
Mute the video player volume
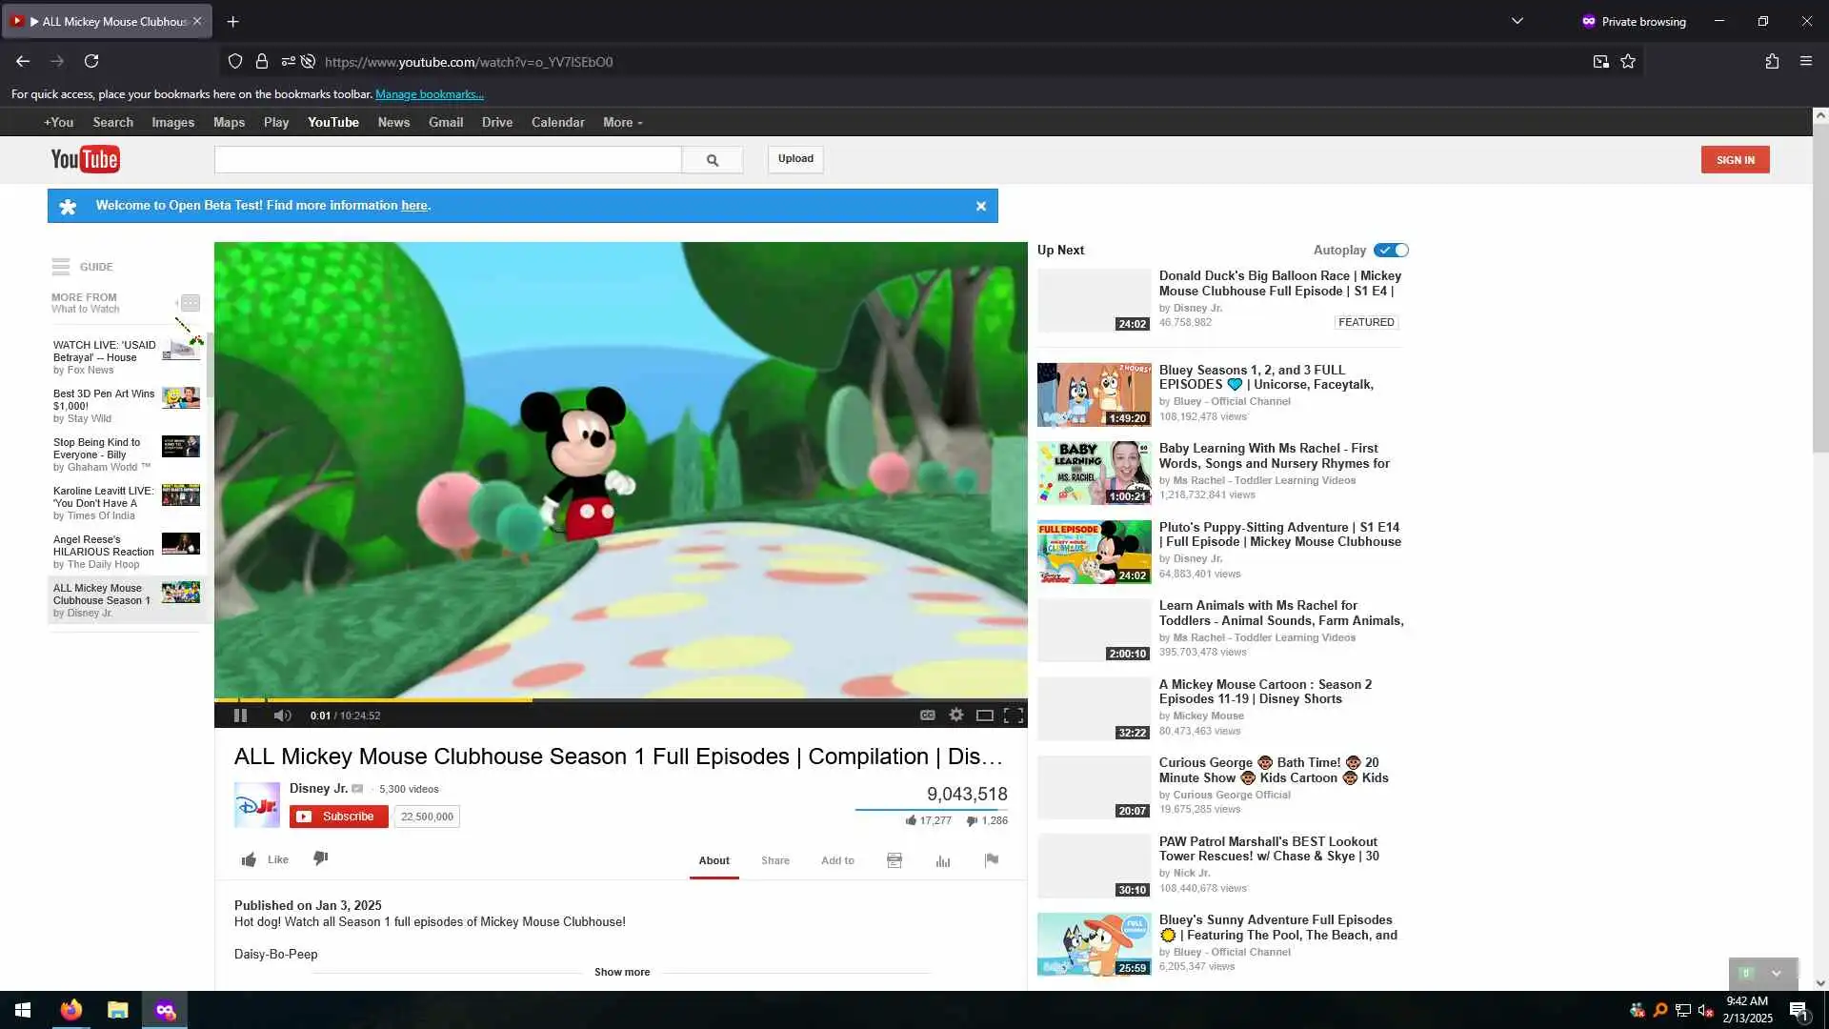tap(282, 716)
